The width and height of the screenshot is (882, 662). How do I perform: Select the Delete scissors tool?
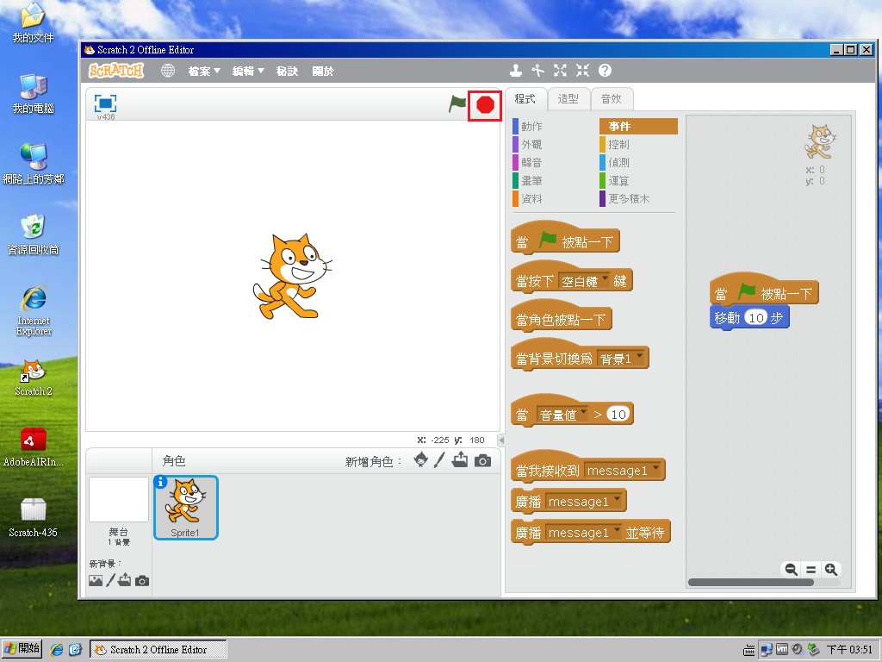tap(537, 71)
